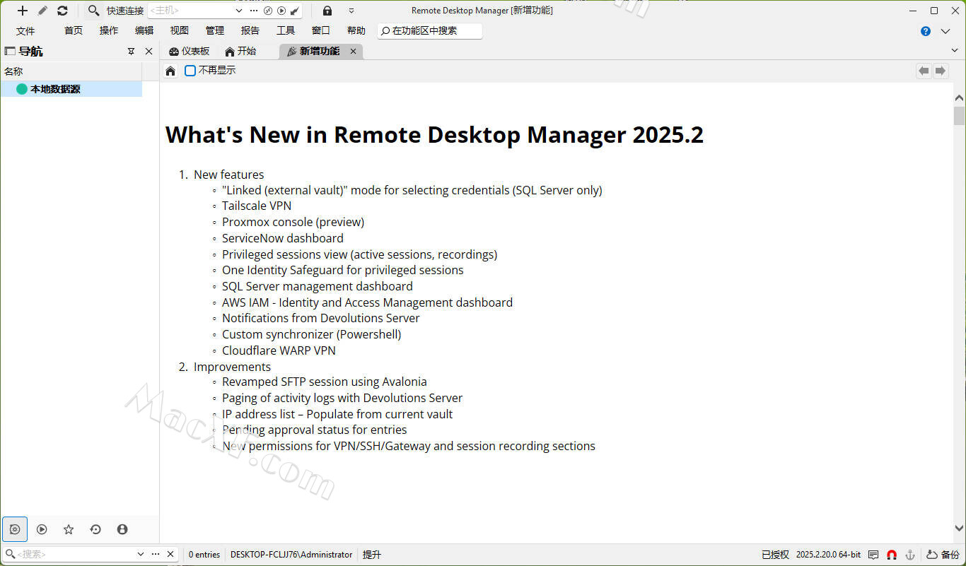The width and height of the screenshot is (966, 566).
Task: Click the plus icon to add new entry
Action: [x=23, y=11]
